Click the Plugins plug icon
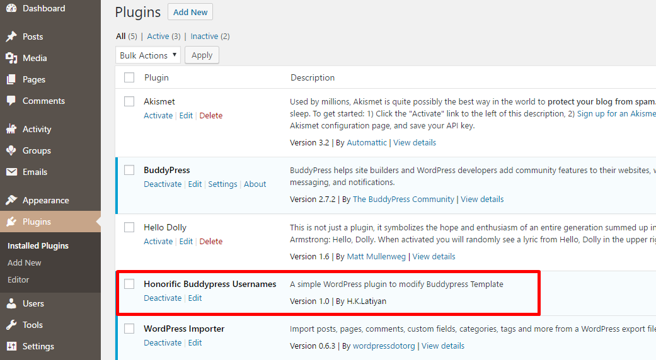The width and height of the screenshot is (656, 360). pos(11,222)
